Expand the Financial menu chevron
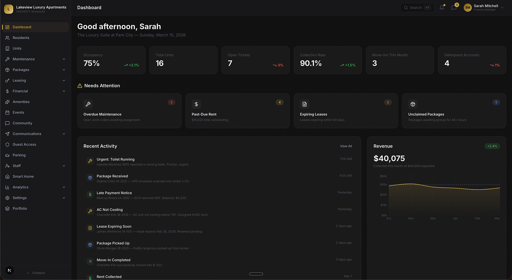Image resolution: width=512 pixels, height=280 pixels. (64, 91)
